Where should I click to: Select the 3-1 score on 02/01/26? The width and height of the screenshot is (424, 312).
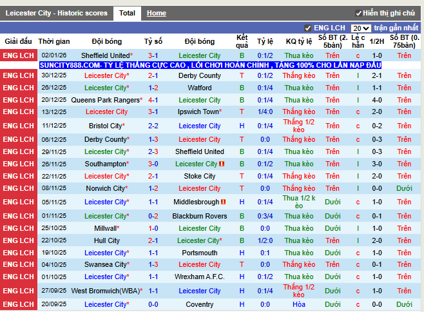[x=153, y=55]
